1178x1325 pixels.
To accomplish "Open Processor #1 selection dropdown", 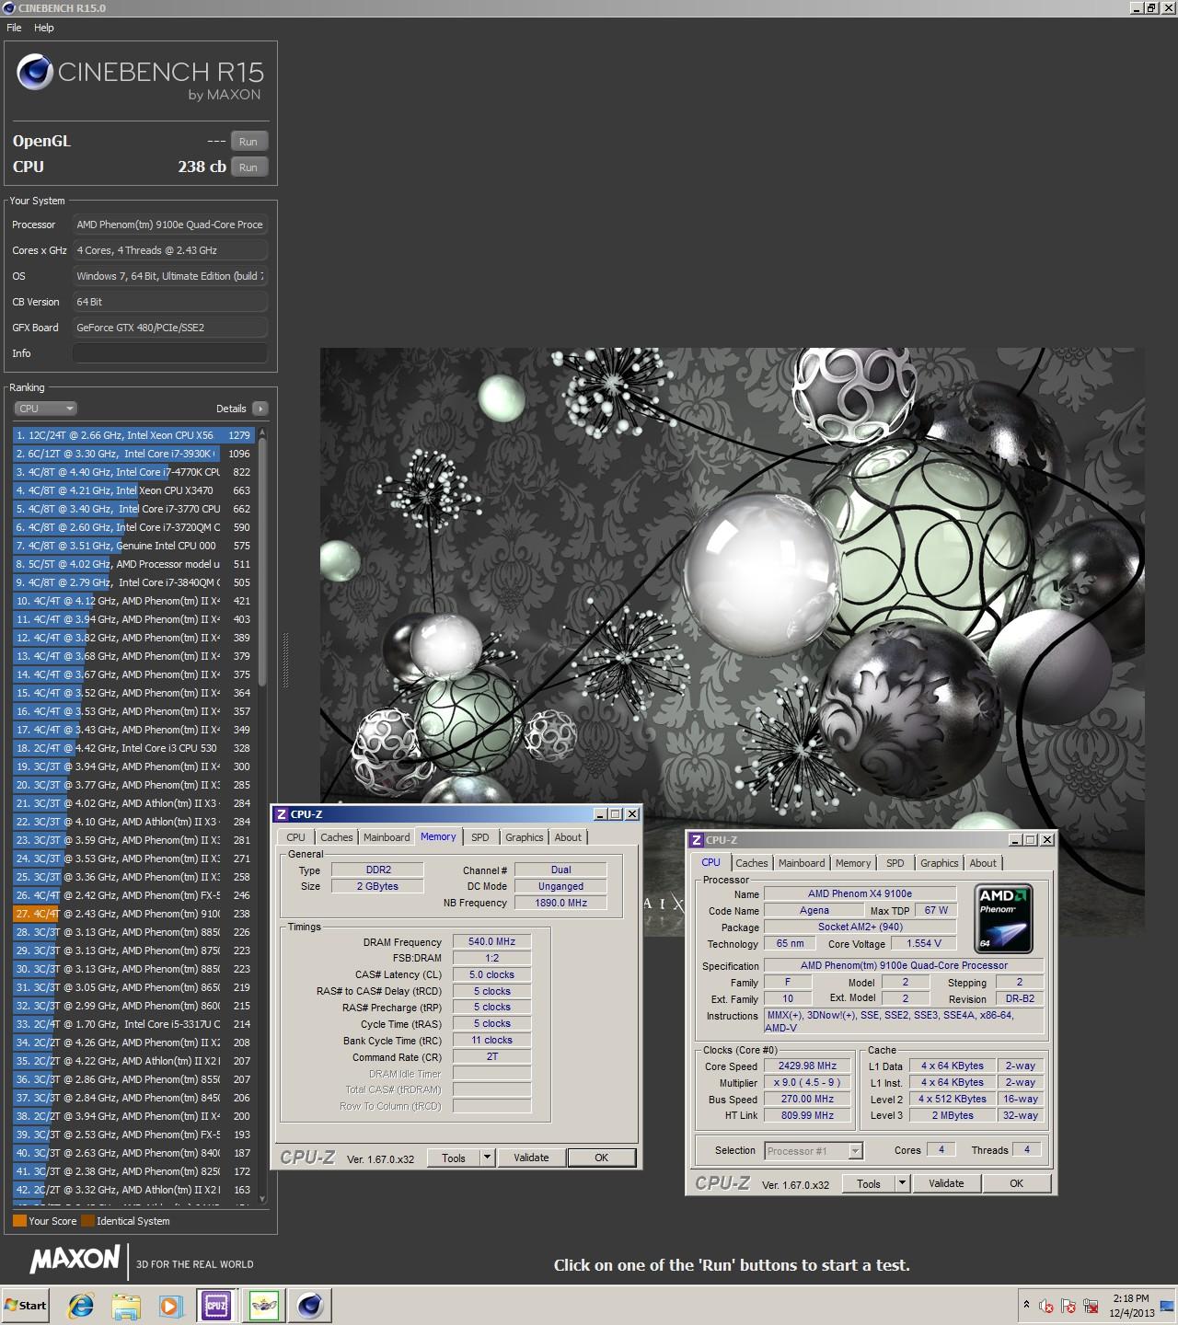I will point(813,1151).
